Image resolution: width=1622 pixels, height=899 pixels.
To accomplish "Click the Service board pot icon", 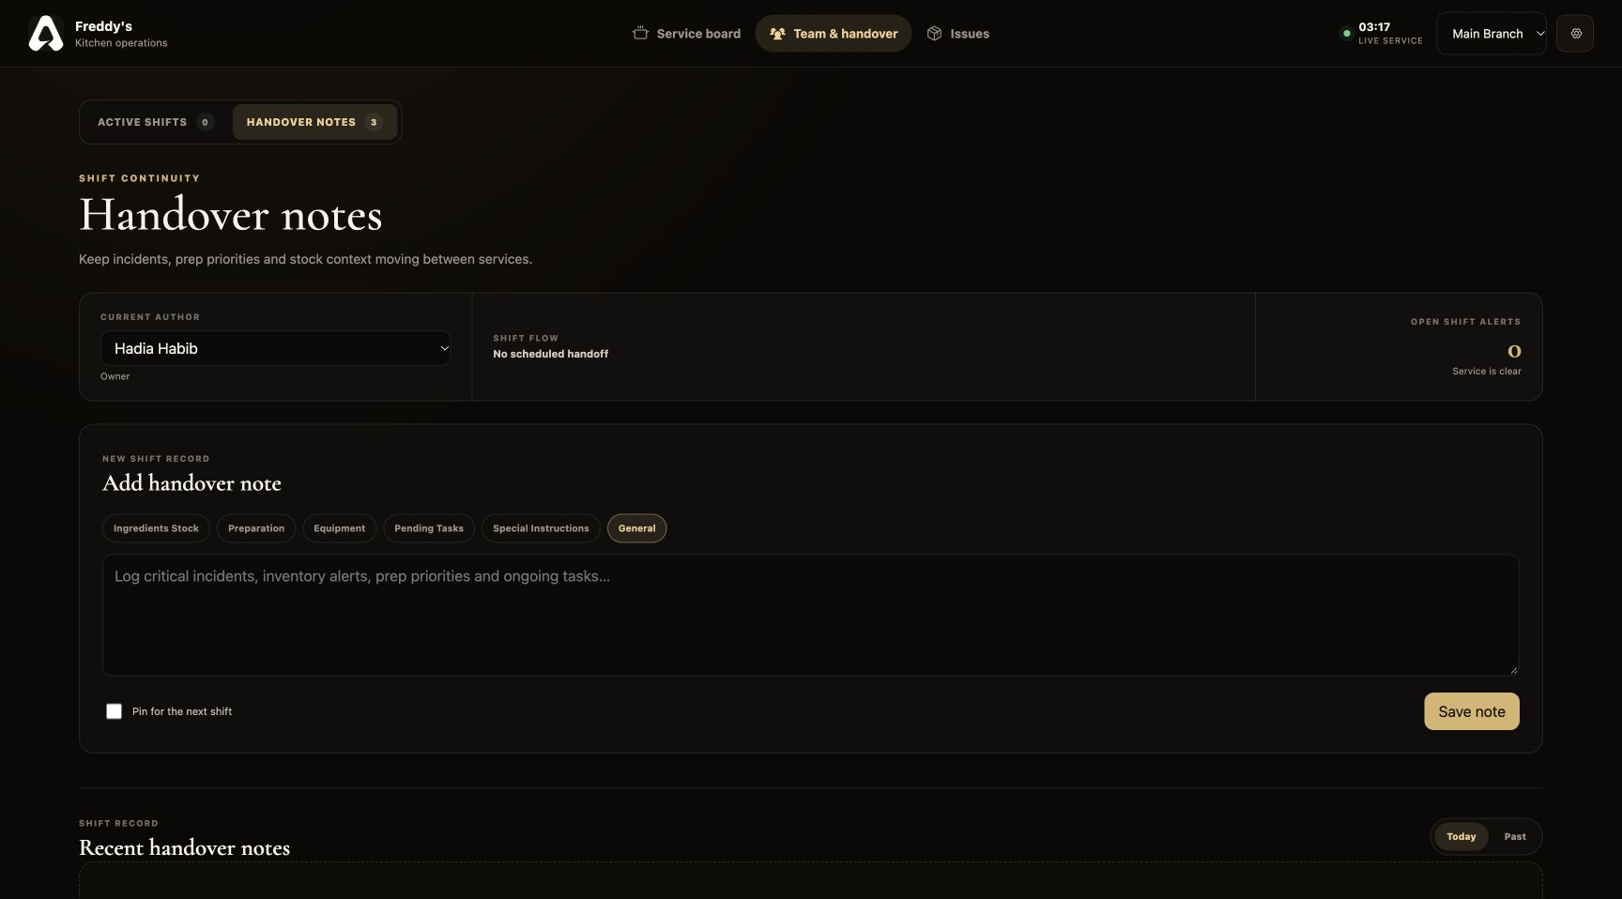I will click(x=640, y=34).
